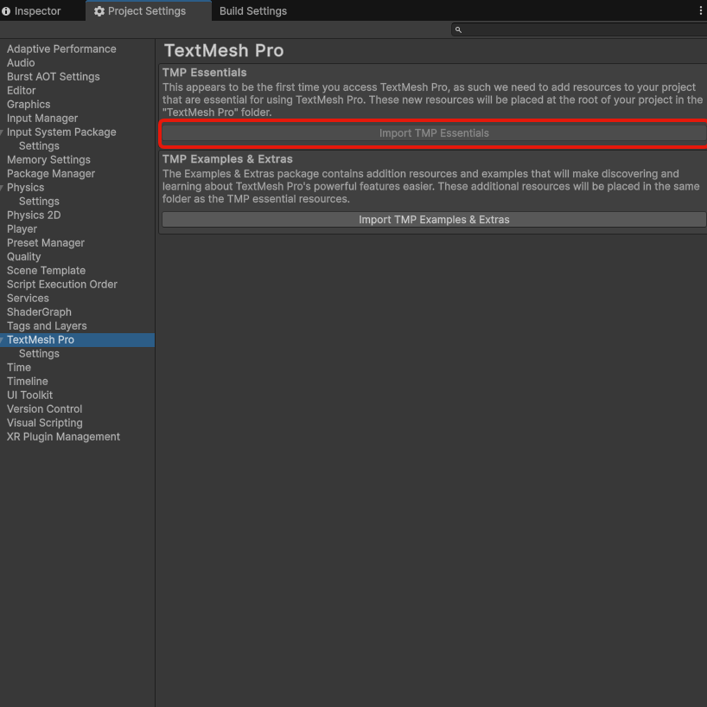Select Burst AOT Settings
This screenshot has width=707, height=707.
click(x=54, y=77)
